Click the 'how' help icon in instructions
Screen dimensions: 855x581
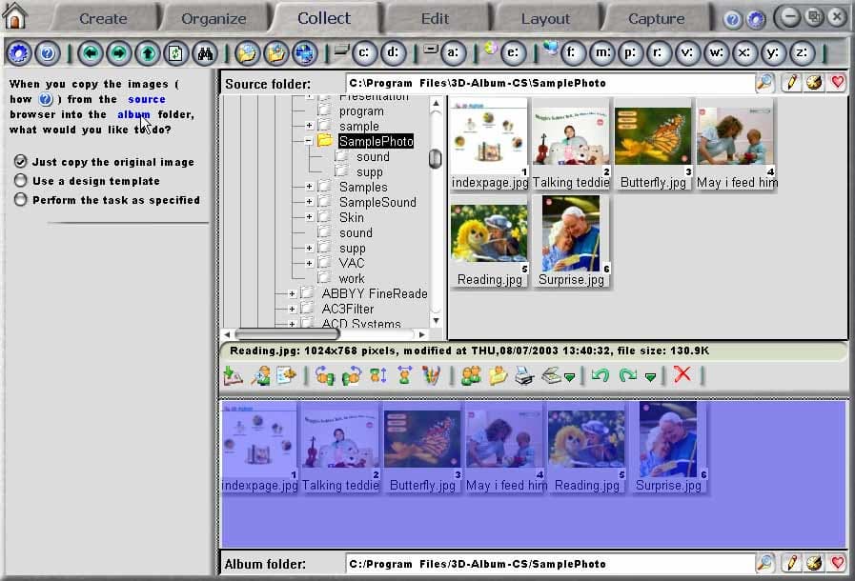46,99
